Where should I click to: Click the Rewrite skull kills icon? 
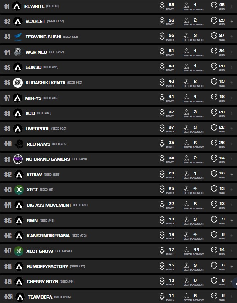pos(214,6)
